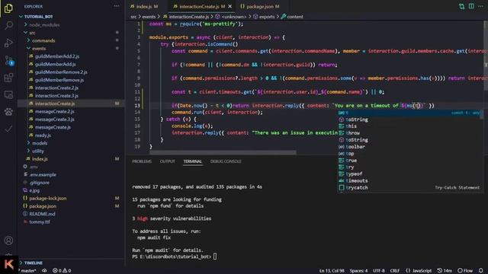Click master* branch in status bar
Viewport: 488px width, 274px height.
pyautogui.click(x=27, y=271)
